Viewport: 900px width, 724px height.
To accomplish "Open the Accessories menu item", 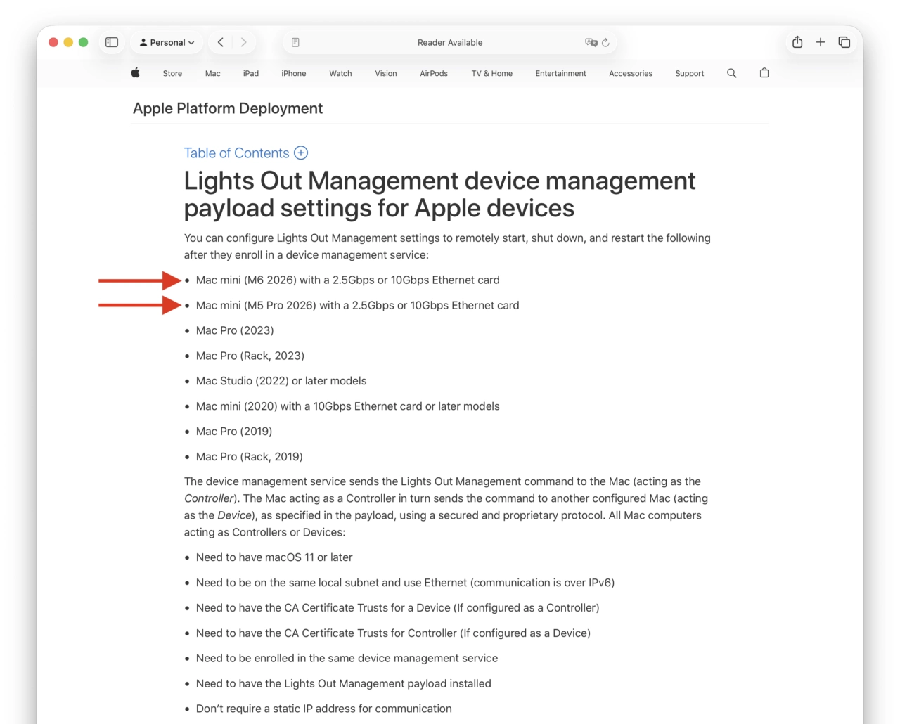I will click(x=631, y=73).
